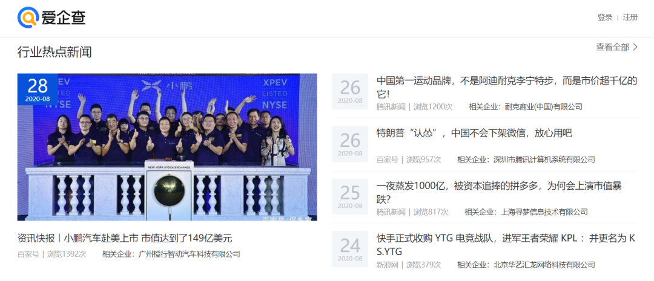Viewport: 654px width, 281px height.
Task: Click the 25 2020-08 date badge
Action: 350,196
